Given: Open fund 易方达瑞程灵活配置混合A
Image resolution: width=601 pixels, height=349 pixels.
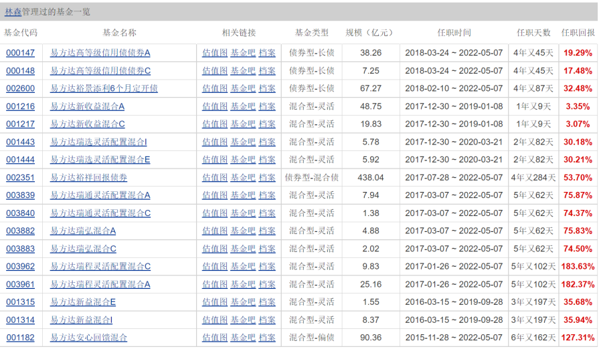Looking at the screenshot, I should 100,285.
